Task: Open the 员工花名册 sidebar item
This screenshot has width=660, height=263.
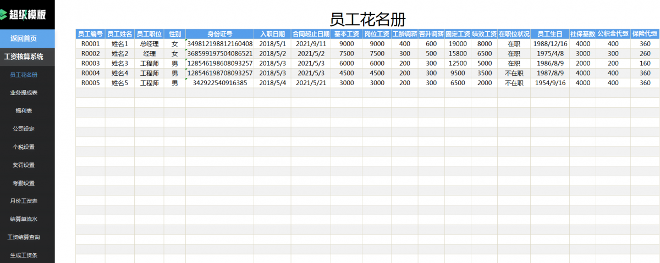Action: pyautogui.click(x=24, y=75)
